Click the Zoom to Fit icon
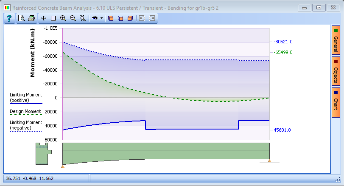 point(82,18)
